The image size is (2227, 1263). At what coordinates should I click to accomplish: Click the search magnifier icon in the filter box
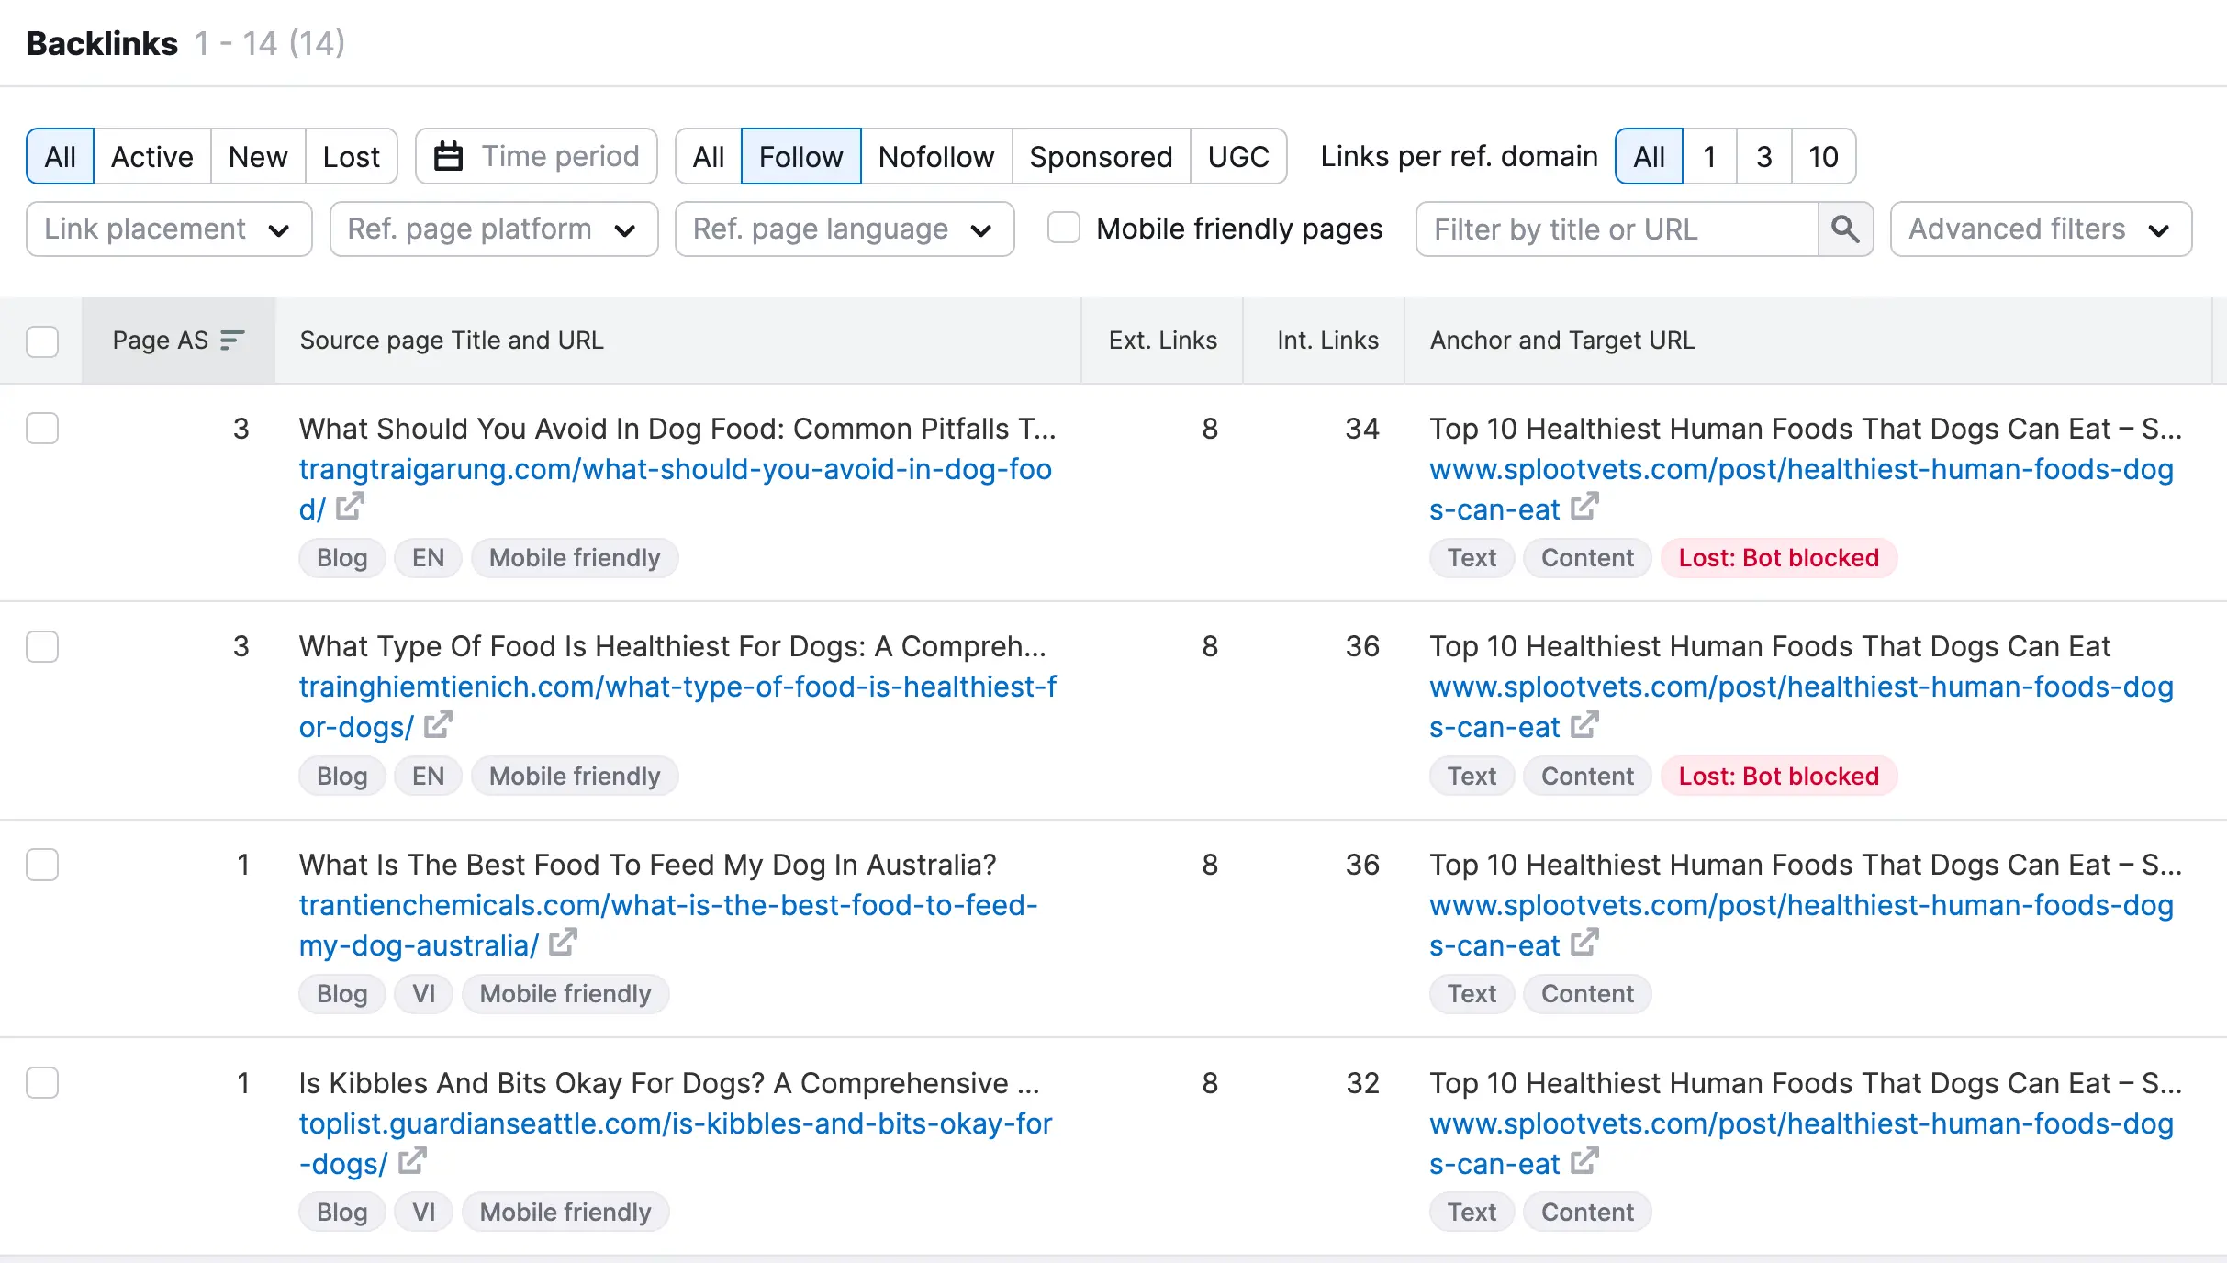pyautogui.click(x=1844, y=229)
